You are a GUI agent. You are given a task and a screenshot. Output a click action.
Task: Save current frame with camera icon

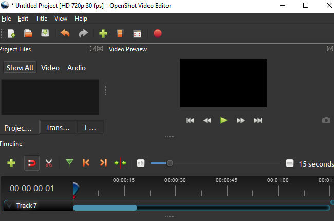click(326, 120)
